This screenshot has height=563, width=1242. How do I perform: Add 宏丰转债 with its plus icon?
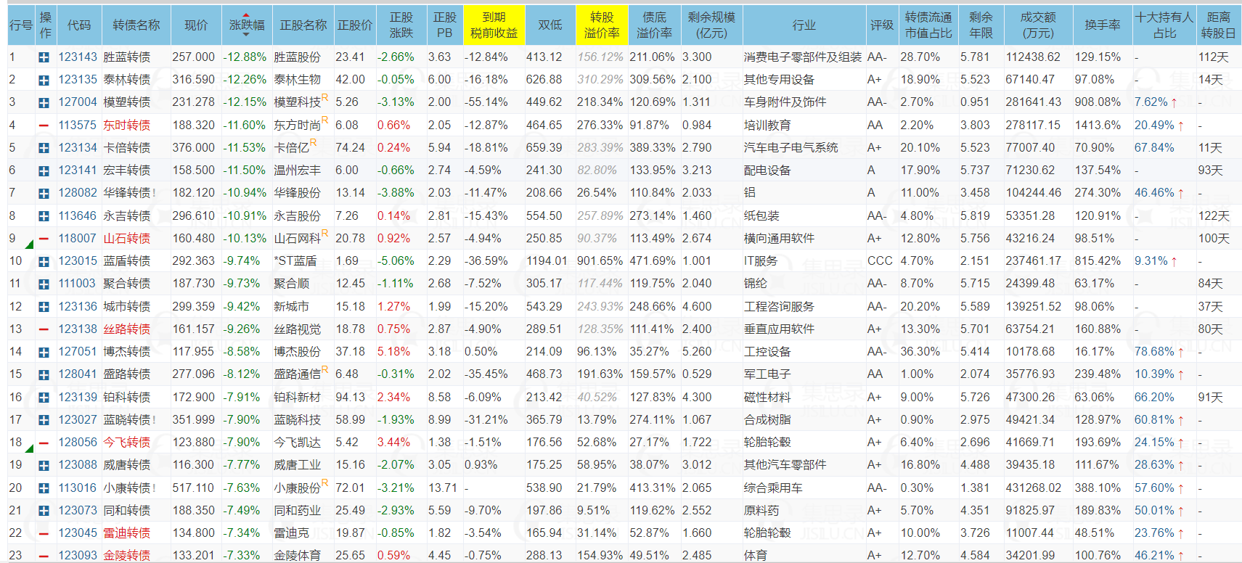tap(44, 170)
